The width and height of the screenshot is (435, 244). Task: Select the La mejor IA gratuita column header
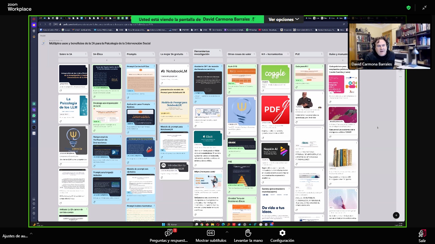coord(172,54)
